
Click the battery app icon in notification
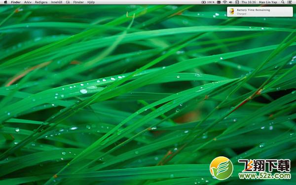click(x=232, y=11)
